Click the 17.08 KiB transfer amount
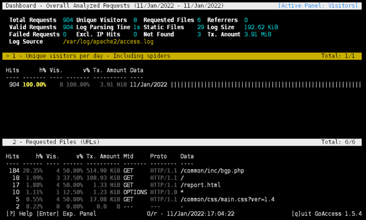 [x=105, y=200]
